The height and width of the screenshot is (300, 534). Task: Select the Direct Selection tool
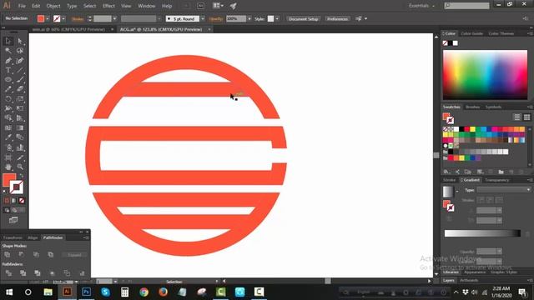(20, 41)
